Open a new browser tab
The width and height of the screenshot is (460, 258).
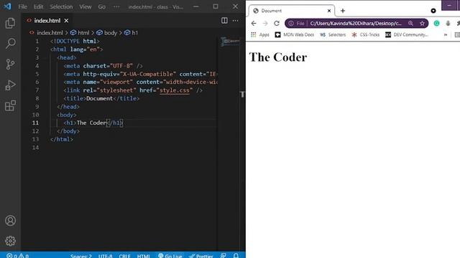(343, 11)
